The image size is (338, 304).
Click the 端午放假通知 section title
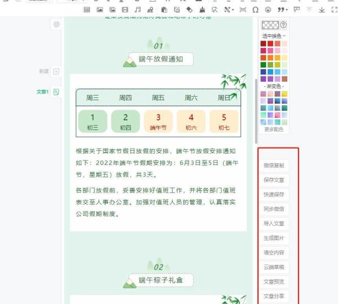161,59
